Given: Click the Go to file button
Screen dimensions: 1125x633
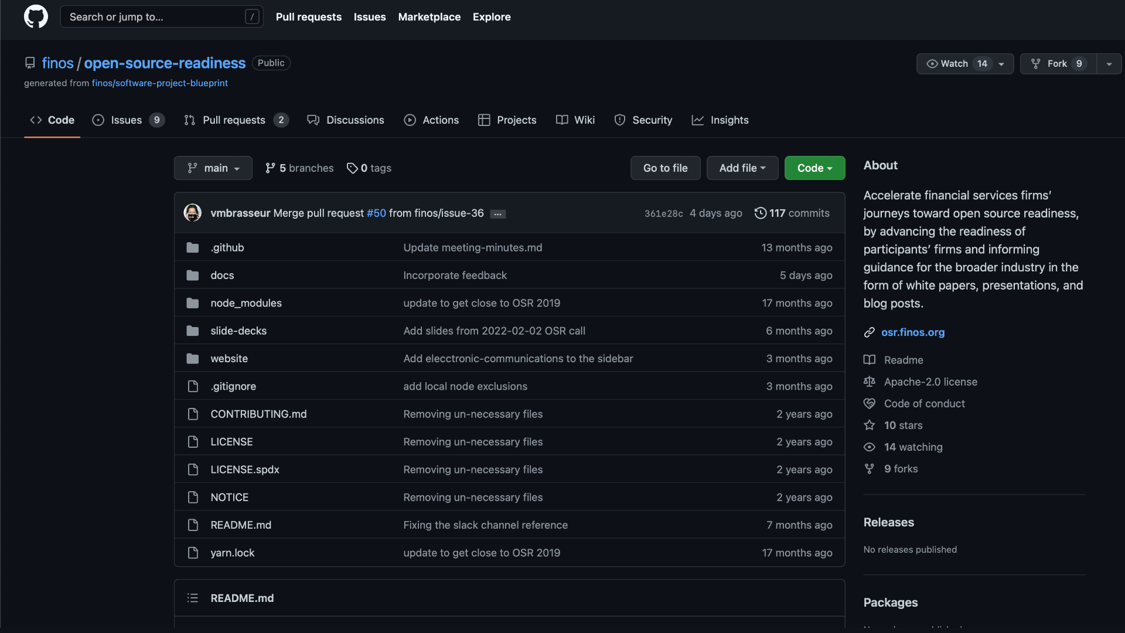Looking at the screenshot, I should pyautogui.click(x=666, y=168).
